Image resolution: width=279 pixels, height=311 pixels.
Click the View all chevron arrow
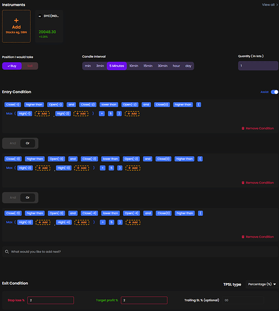277,4
